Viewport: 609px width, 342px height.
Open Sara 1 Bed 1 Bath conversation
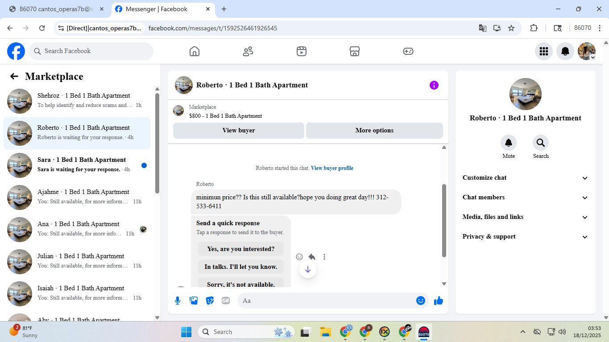77,165
